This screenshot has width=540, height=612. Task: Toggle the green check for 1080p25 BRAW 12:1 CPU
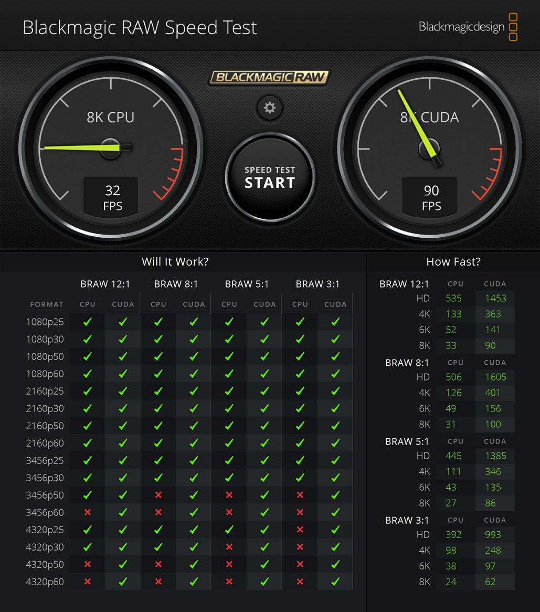(87, 322)
